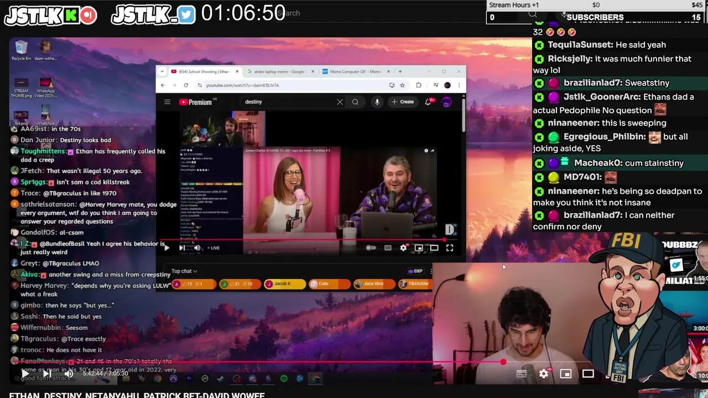
Task: Open Chrome three-dot menu
Action: (459, 85)
